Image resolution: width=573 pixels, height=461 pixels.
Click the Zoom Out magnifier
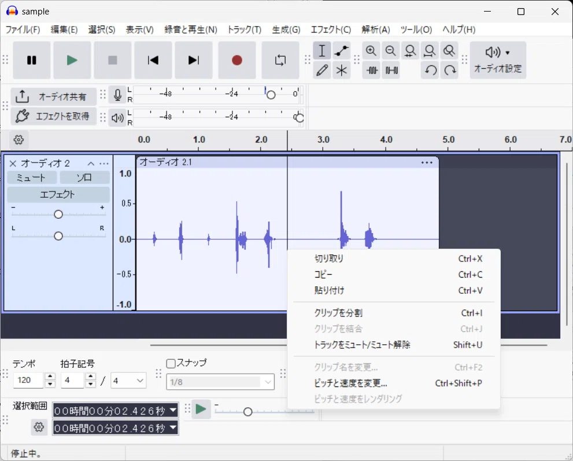tap(391, 50)
